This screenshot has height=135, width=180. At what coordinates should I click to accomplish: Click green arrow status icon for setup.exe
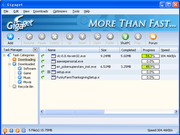coord(43,72)
